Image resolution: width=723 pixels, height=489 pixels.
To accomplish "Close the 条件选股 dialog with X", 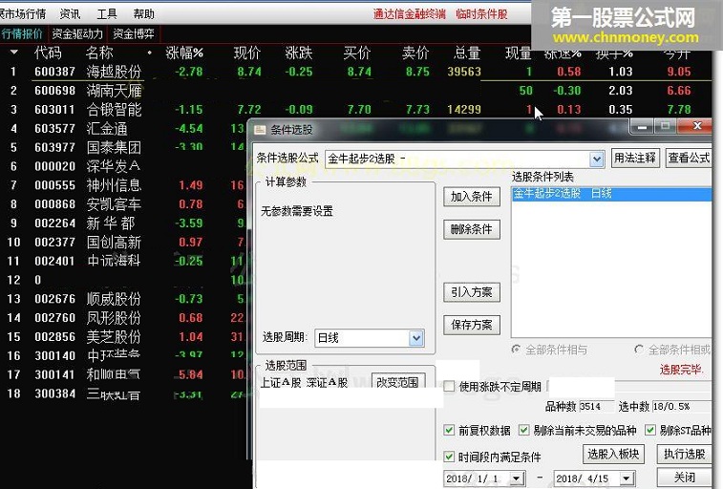I will coord(696,126).
